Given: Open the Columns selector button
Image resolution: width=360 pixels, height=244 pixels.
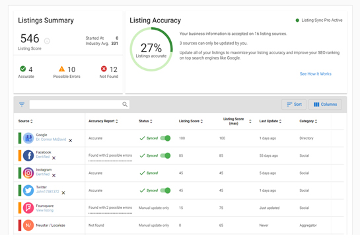Looking at the screenshot, I should [x=325, y=104].
